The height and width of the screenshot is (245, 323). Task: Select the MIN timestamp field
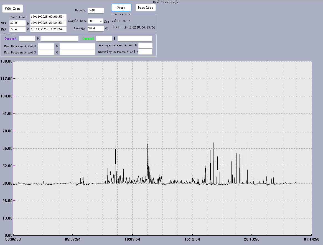pyautogui.click(x=48, y=23)
